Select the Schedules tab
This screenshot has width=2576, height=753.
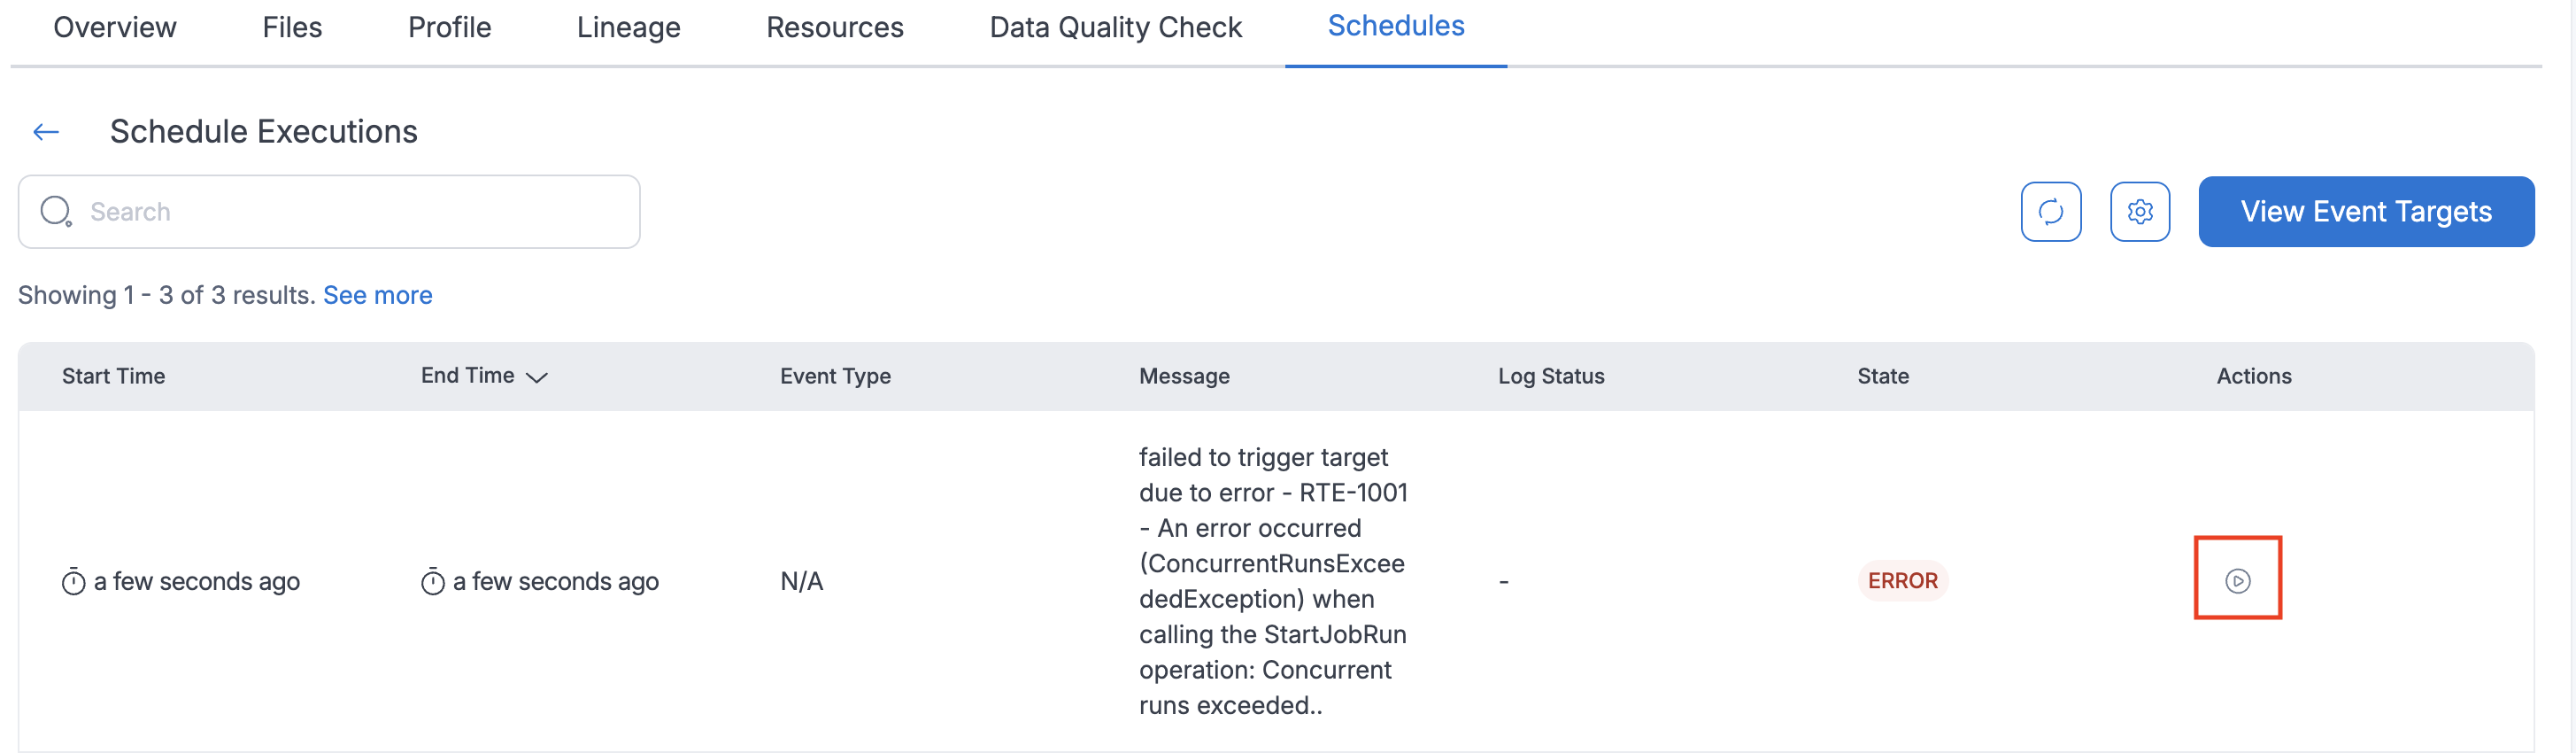point(1395,26)
